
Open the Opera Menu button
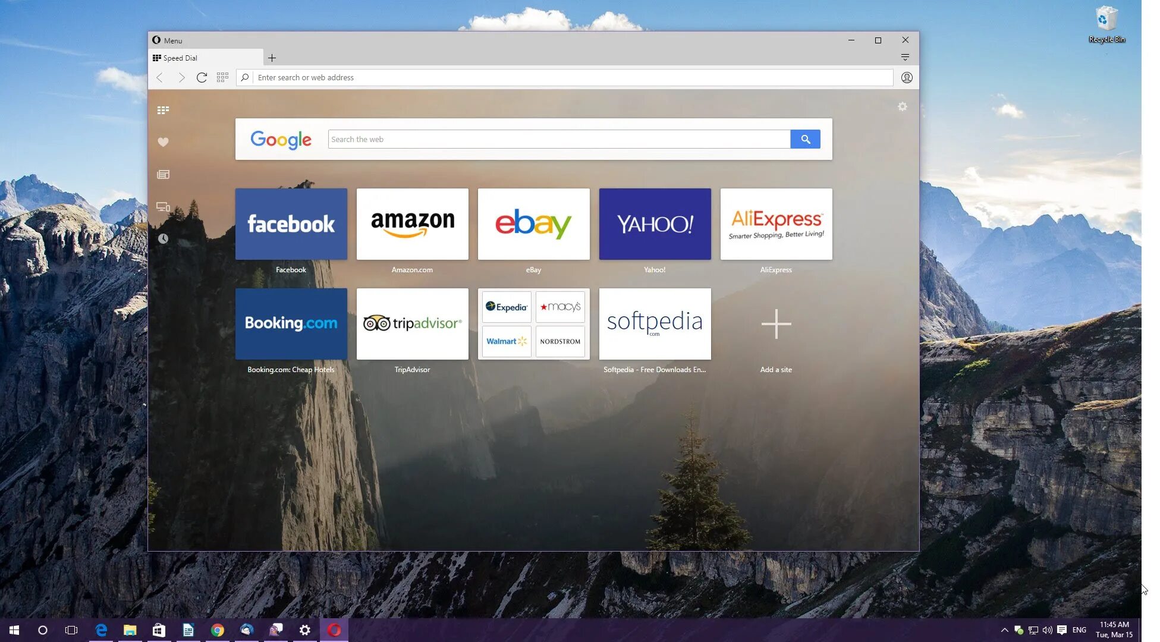[x=167, y=40]
